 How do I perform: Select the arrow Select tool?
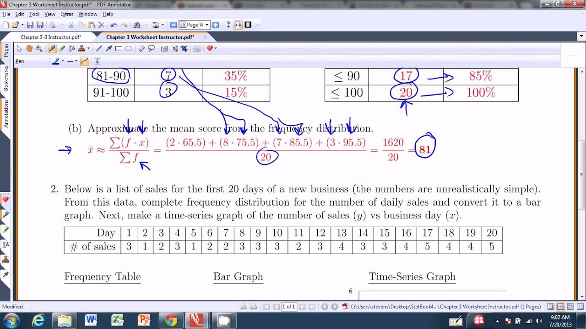pos(19,48)
